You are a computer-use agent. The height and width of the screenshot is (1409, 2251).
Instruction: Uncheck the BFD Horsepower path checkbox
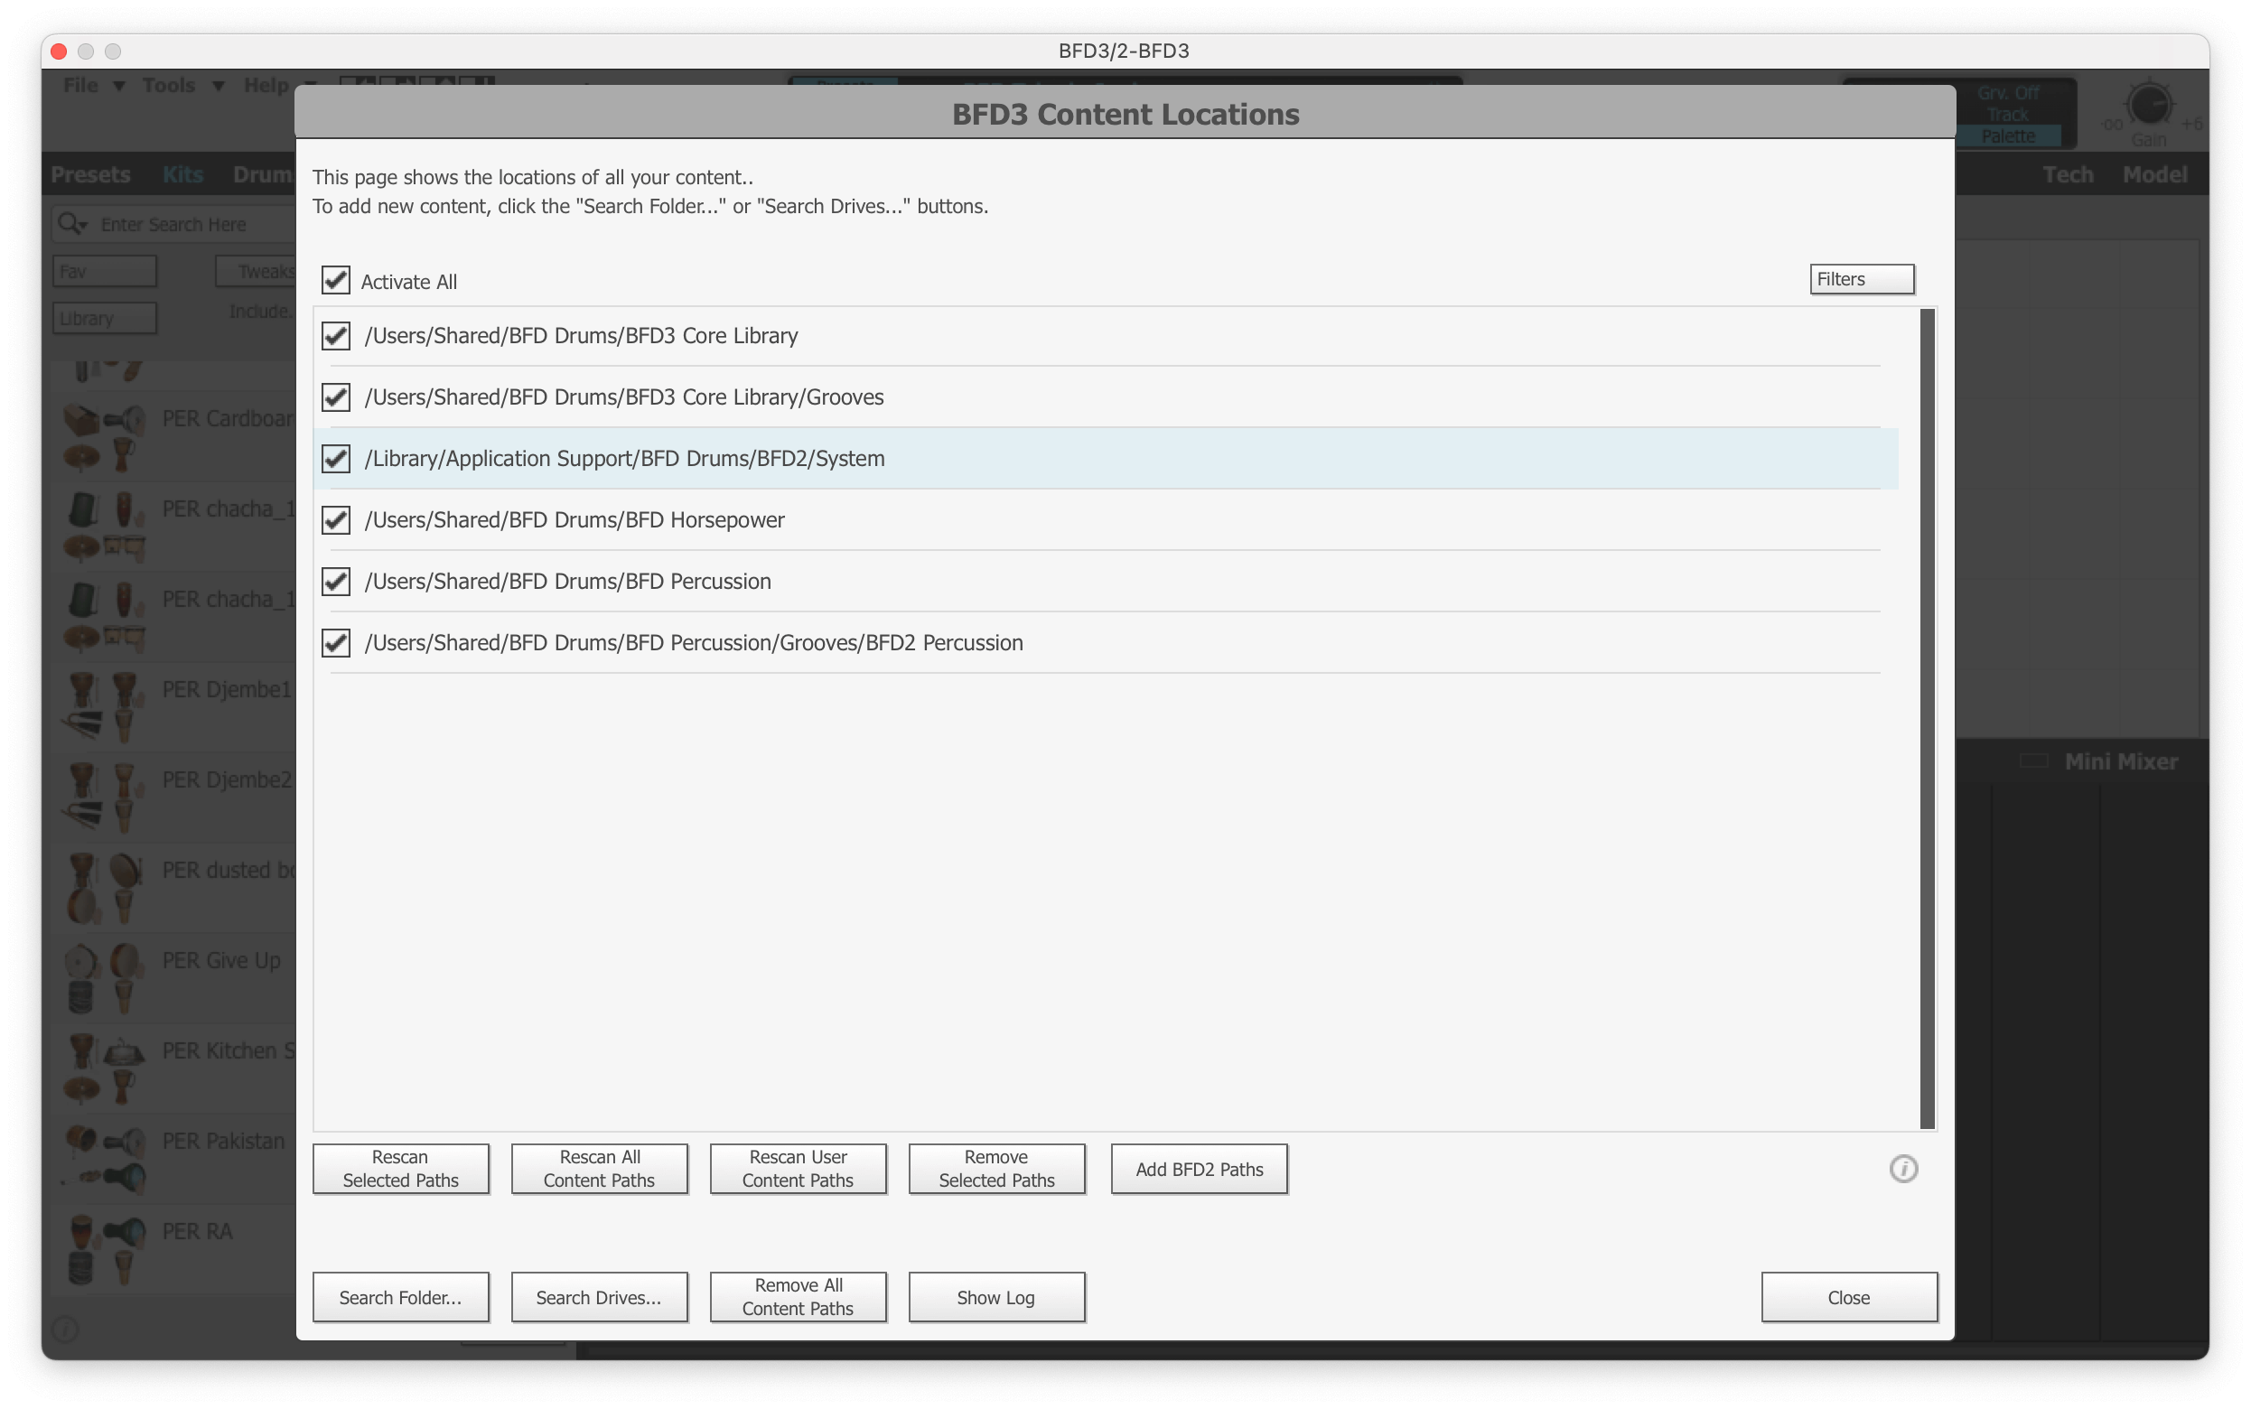click(x=335, y=520)
